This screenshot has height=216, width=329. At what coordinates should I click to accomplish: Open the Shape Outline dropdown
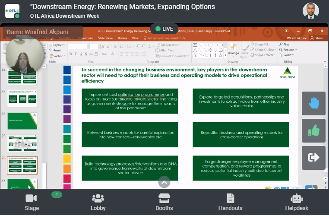[263, 50]
